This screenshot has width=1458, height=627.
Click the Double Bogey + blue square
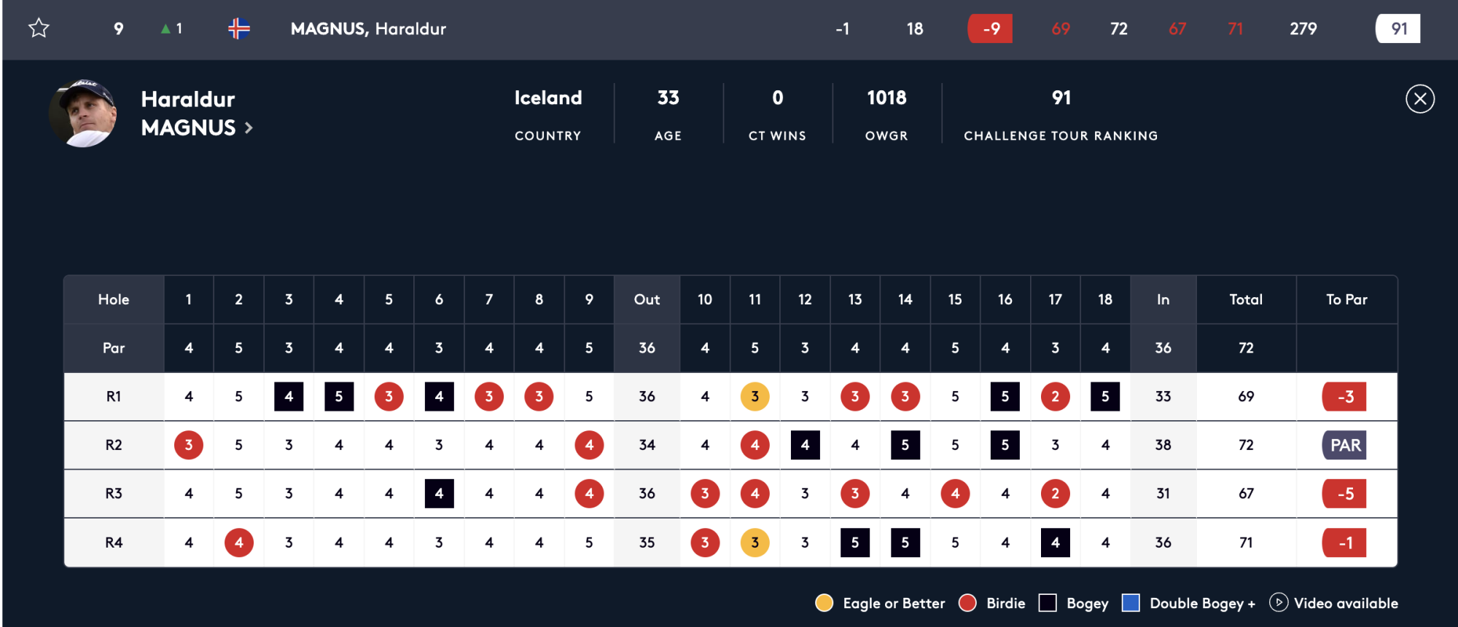coord(1131,603)
